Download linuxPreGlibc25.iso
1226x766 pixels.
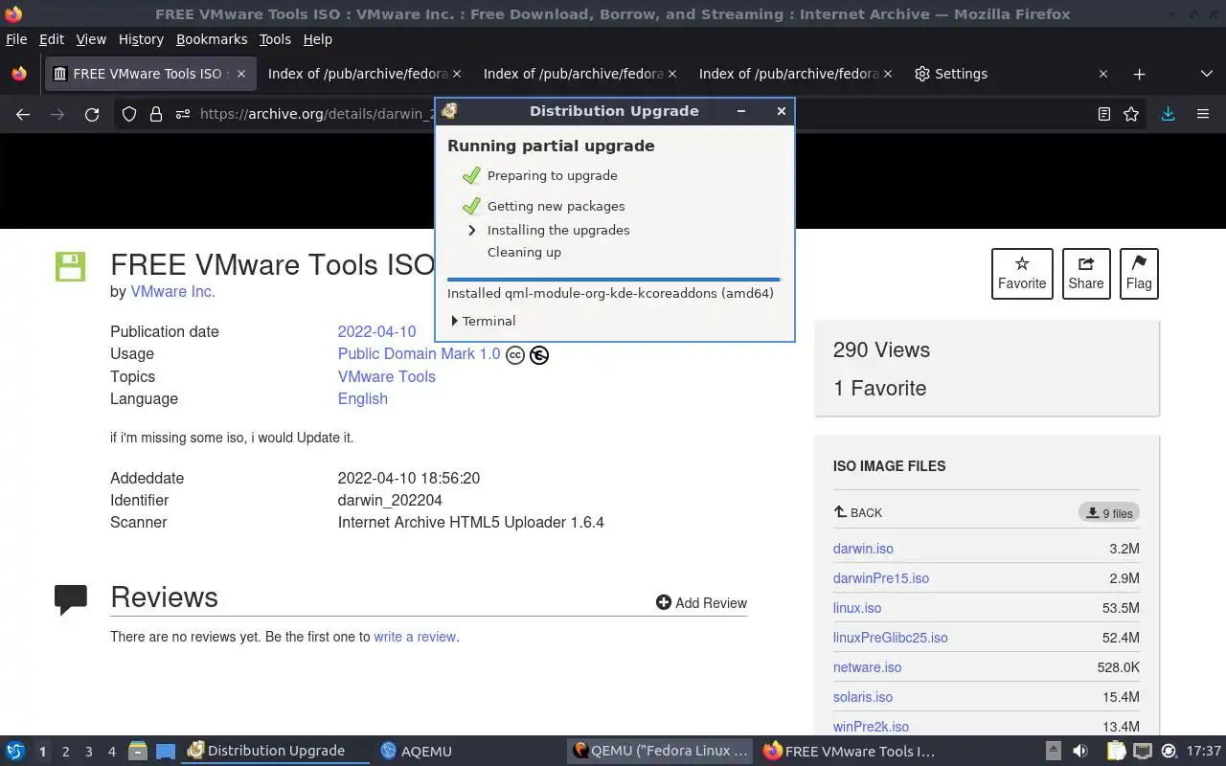click(891, 638)
